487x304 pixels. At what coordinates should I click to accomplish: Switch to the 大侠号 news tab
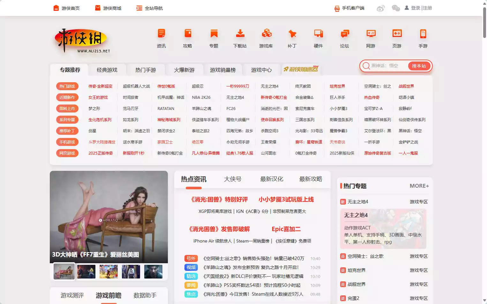click(233, 179)
